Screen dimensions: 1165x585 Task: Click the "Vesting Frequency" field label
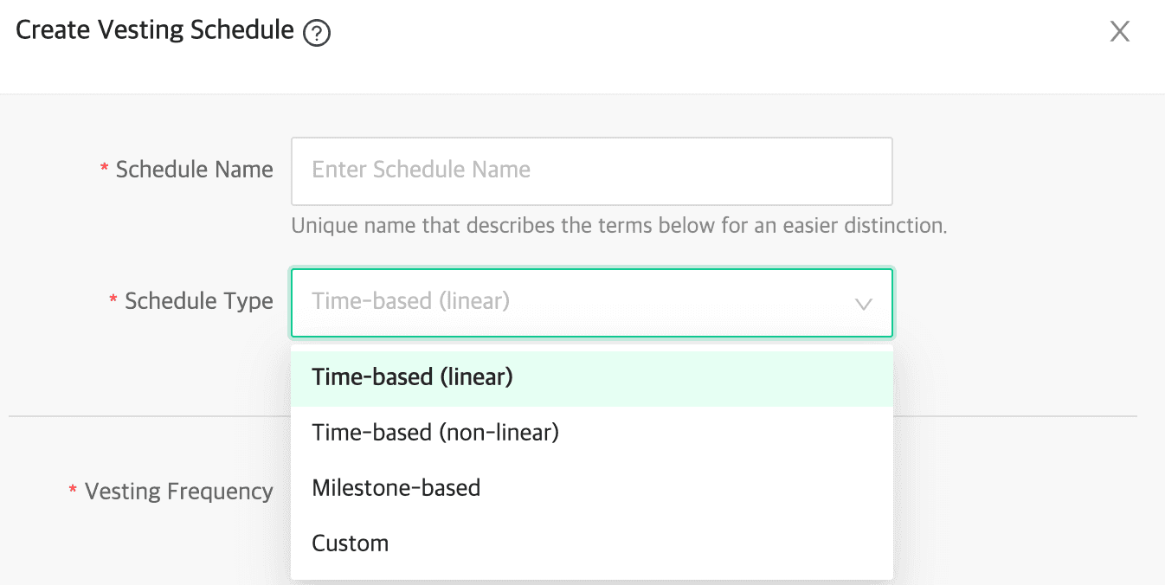coord(178,492)
